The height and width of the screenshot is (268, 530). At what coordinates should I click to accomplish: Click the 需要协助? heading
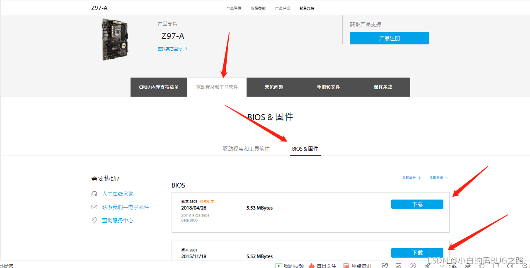point(105,179)
